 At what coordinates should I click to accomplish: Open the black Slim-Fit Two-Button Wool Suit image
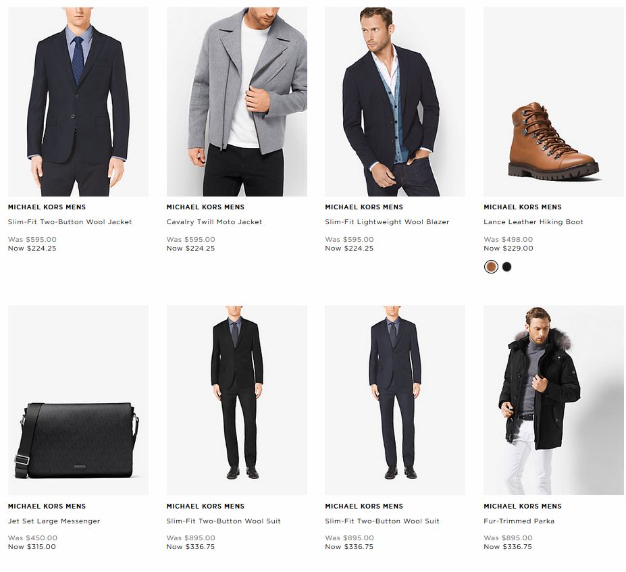(x=237, y=400)
